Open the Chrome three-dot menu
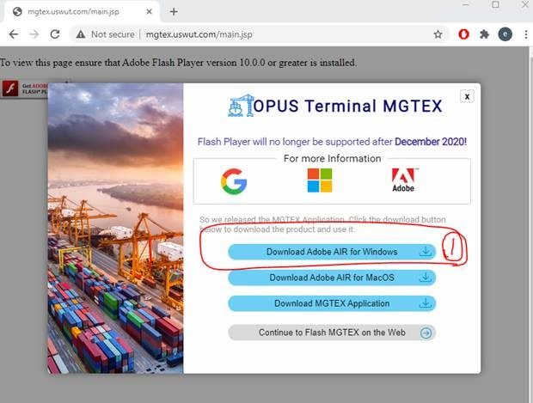 click(526, 34)
